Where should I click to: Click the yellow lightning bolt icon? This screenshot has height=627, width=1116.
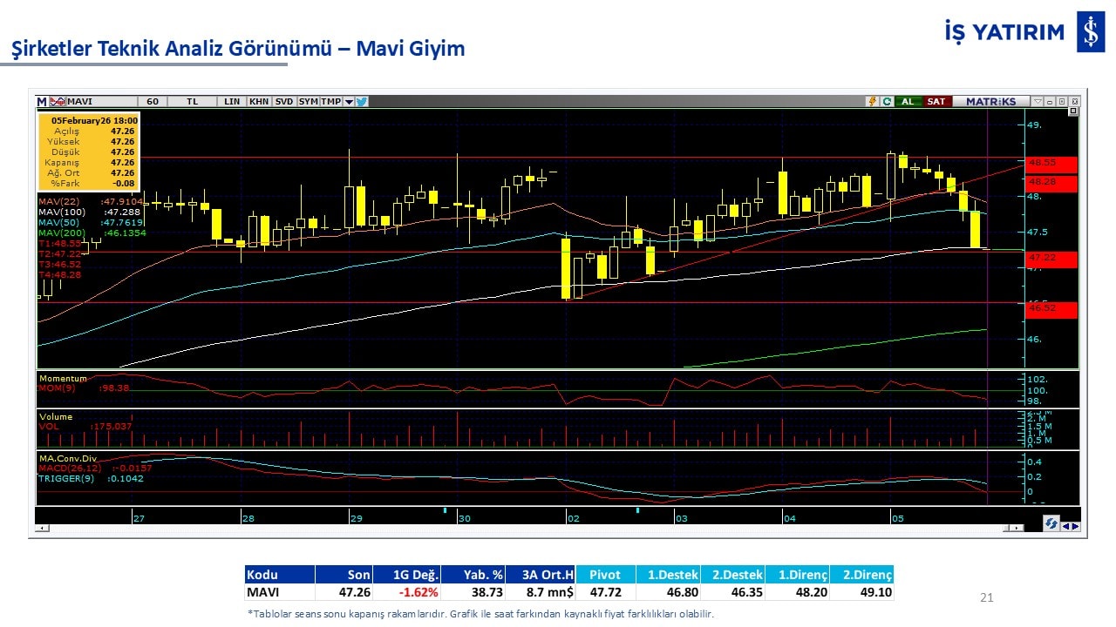pos(872,102)
